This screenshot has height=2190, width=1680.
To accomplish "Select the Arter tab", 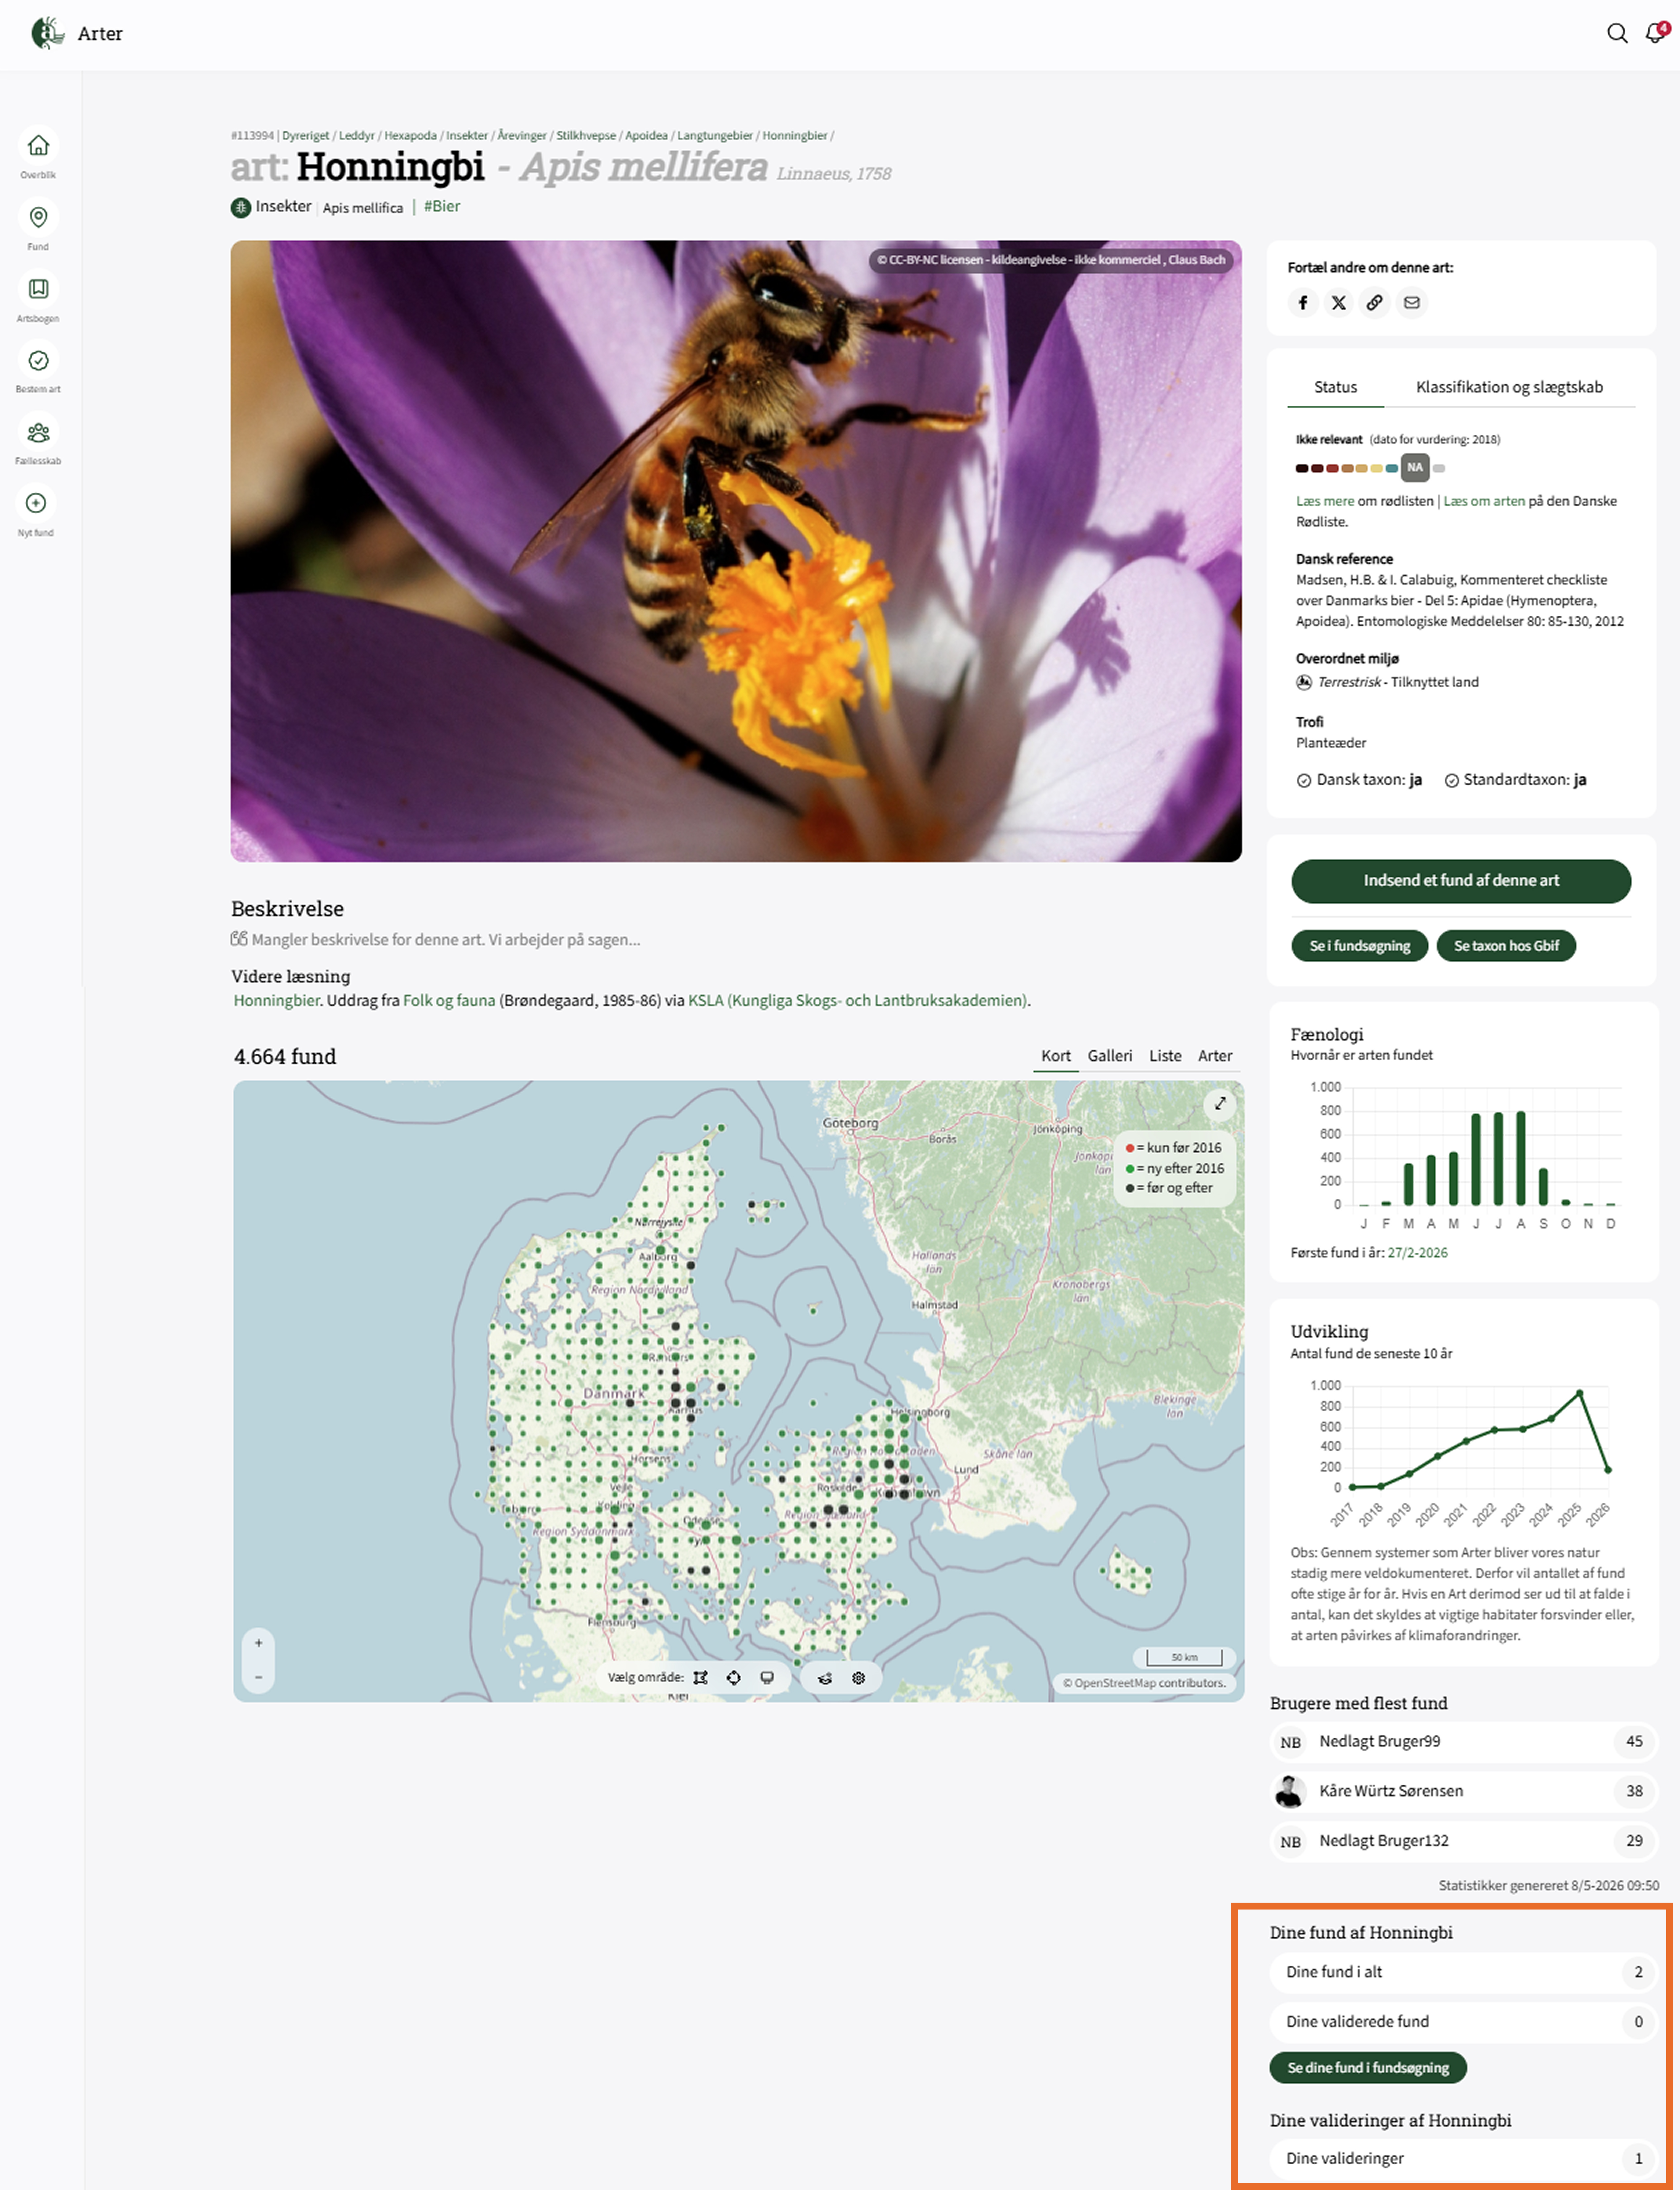I will tap(1215, 1056).
